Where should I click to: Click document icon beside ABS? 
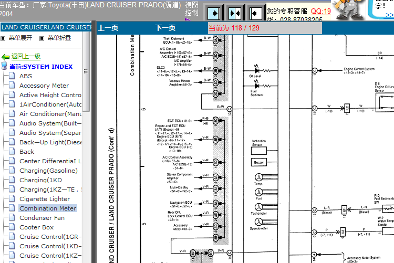pyautogui.click(x=12, y=76)
